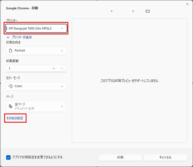The image size is (193, 167).
Task: Open the HP Designjet T650 printer dropdown
Action: pos(36,28)
